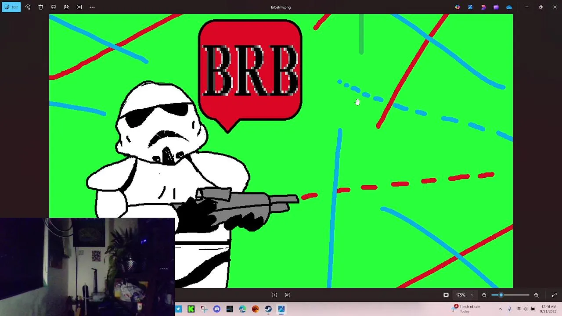Click the zoom slider
The width and height of the screenshot is (562, 316).
pyautogui.click(x=510, y=295)
